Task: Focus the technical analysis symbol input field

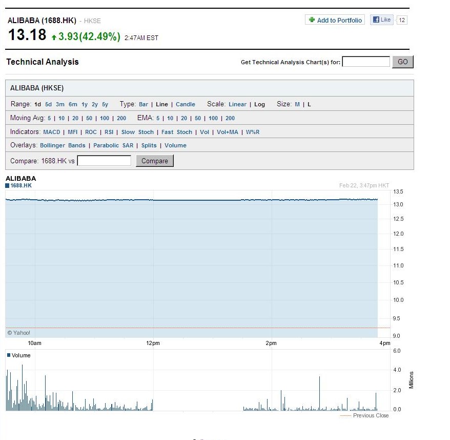Action: [366, 62]
